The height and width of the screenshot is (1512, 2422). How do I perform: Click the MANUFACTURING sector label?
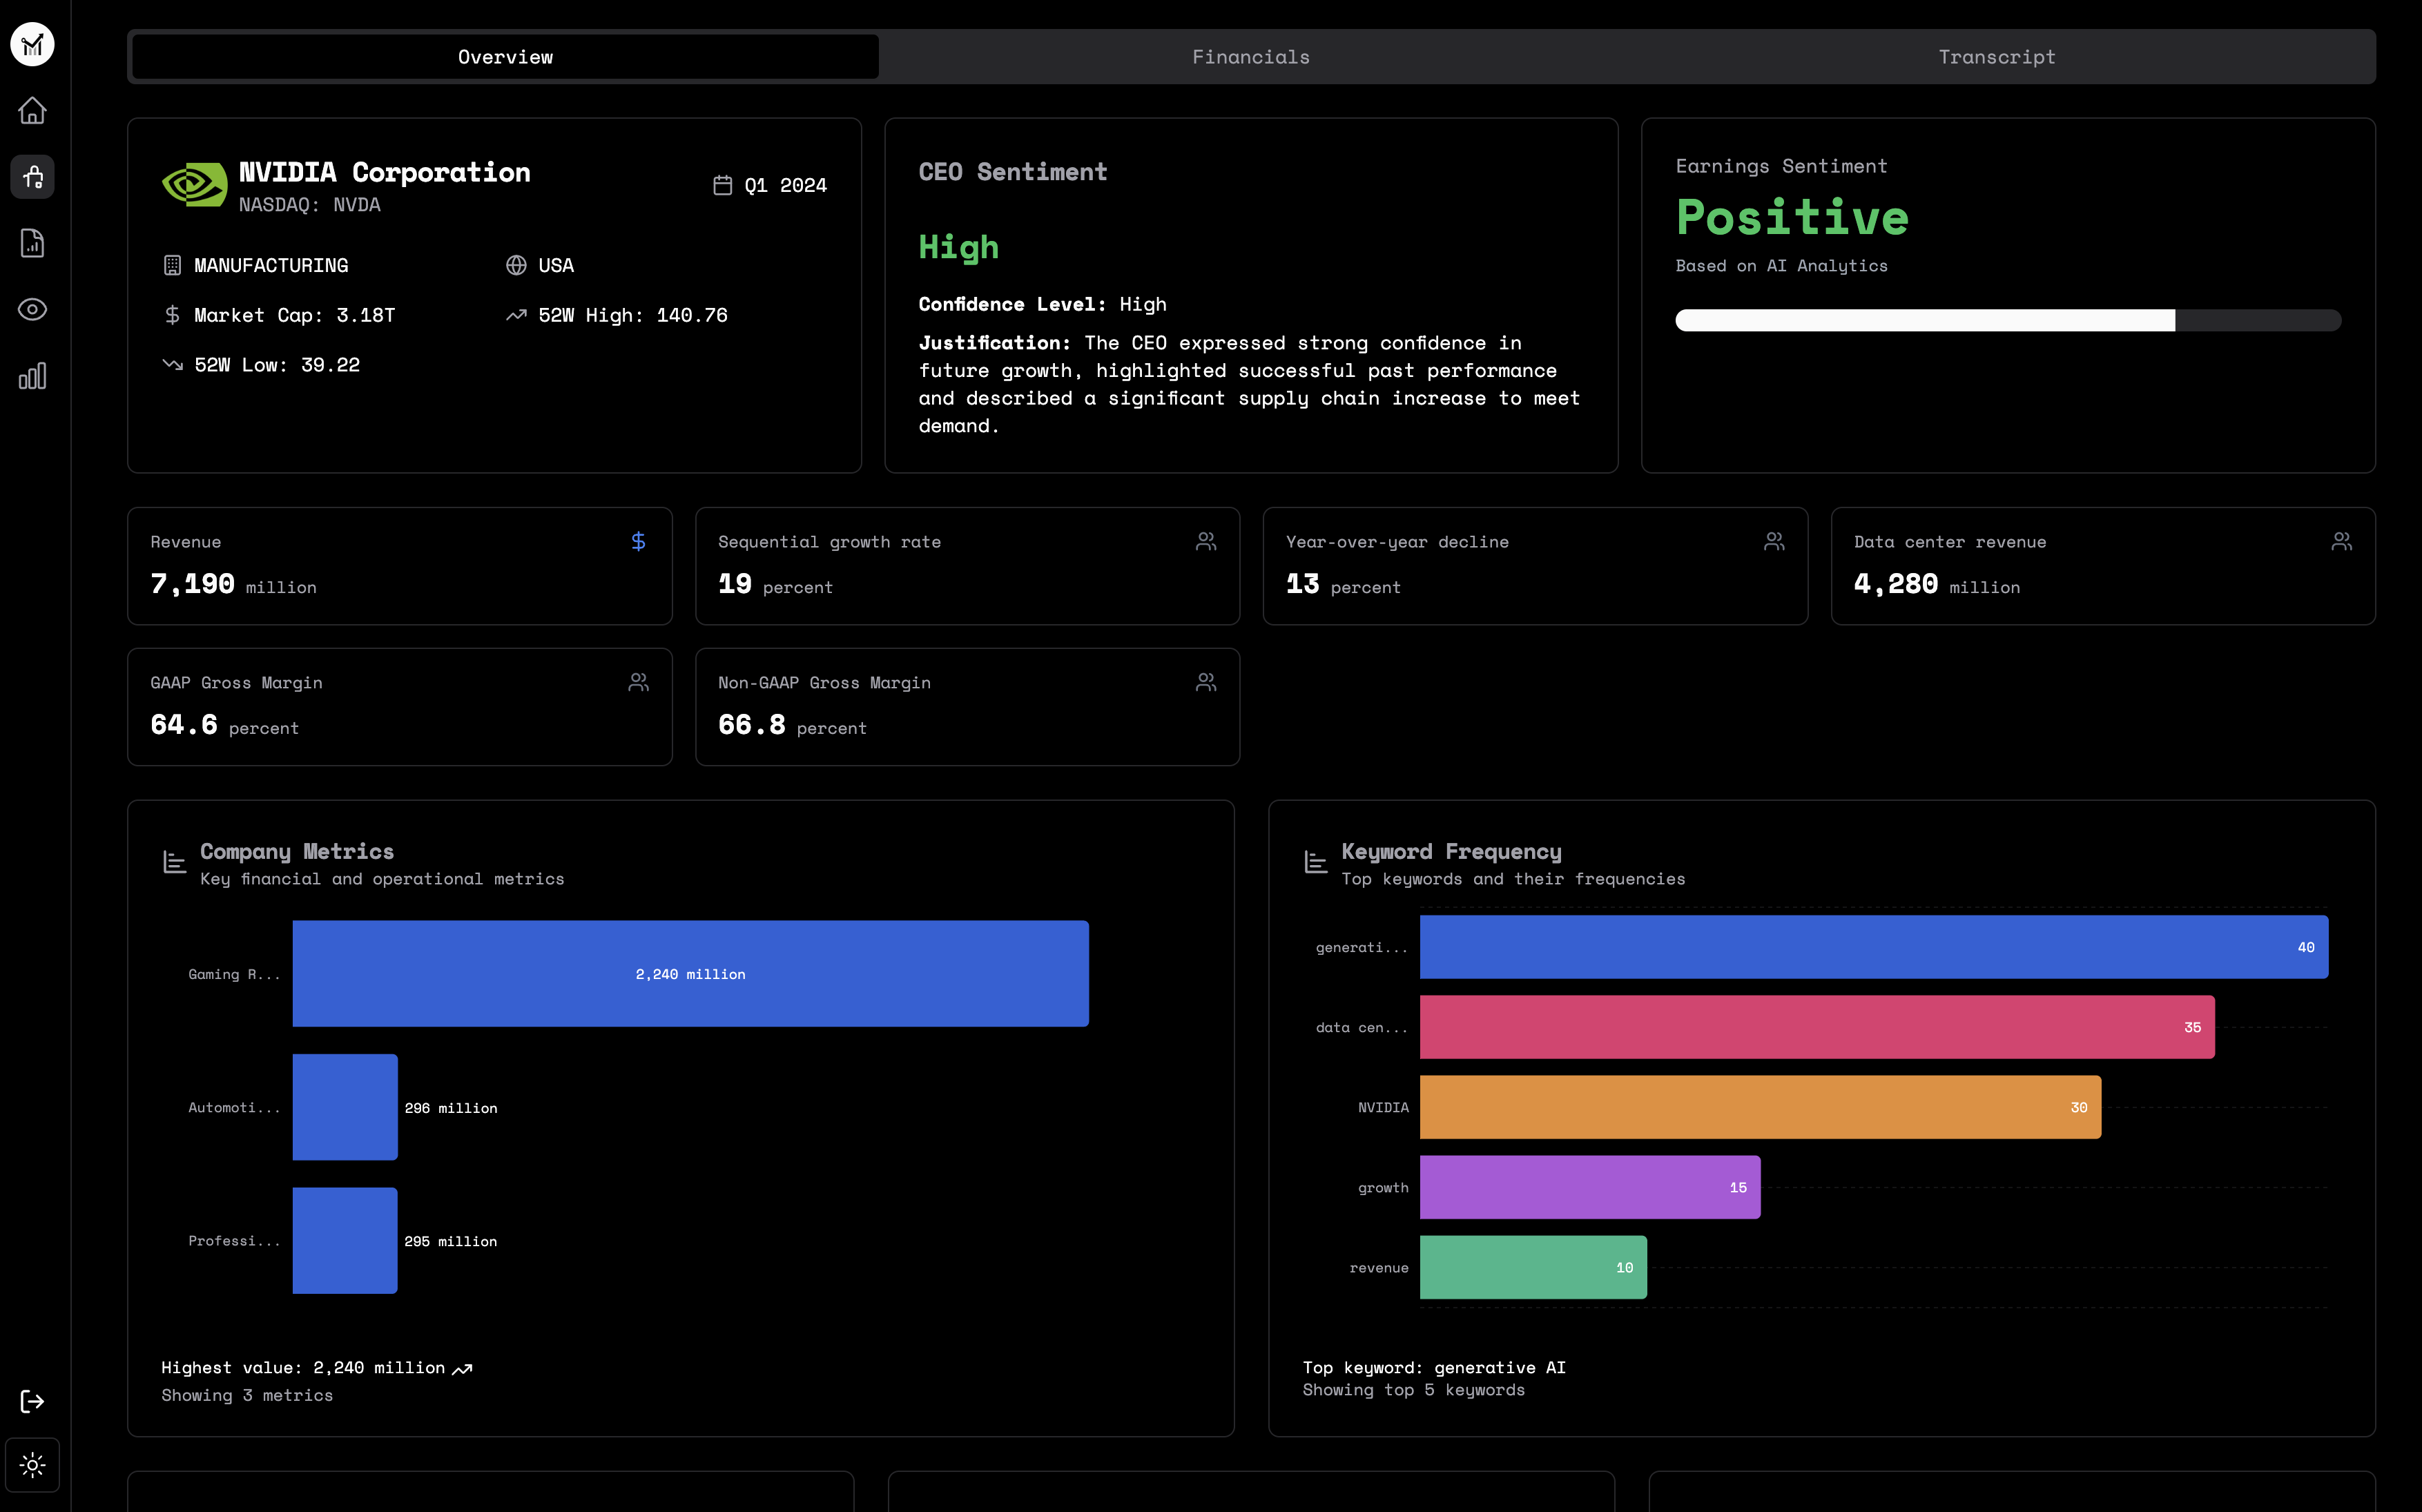[271, 265]
